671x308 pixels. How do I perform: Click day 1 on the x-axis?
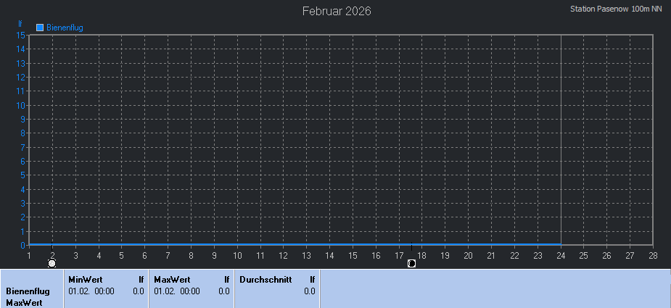tap(29, 255)
